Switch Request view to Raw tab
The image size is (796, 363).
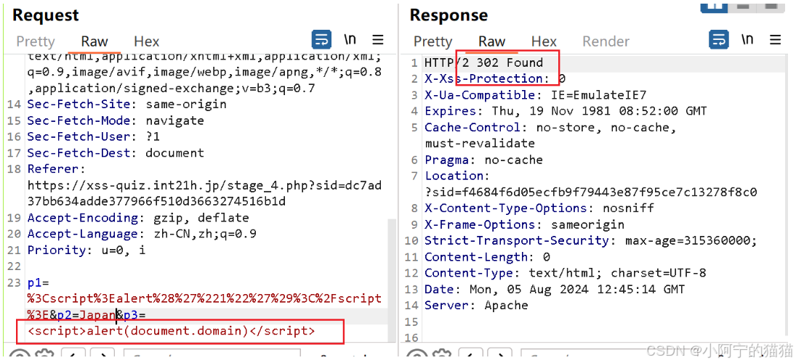click(95, 41)
